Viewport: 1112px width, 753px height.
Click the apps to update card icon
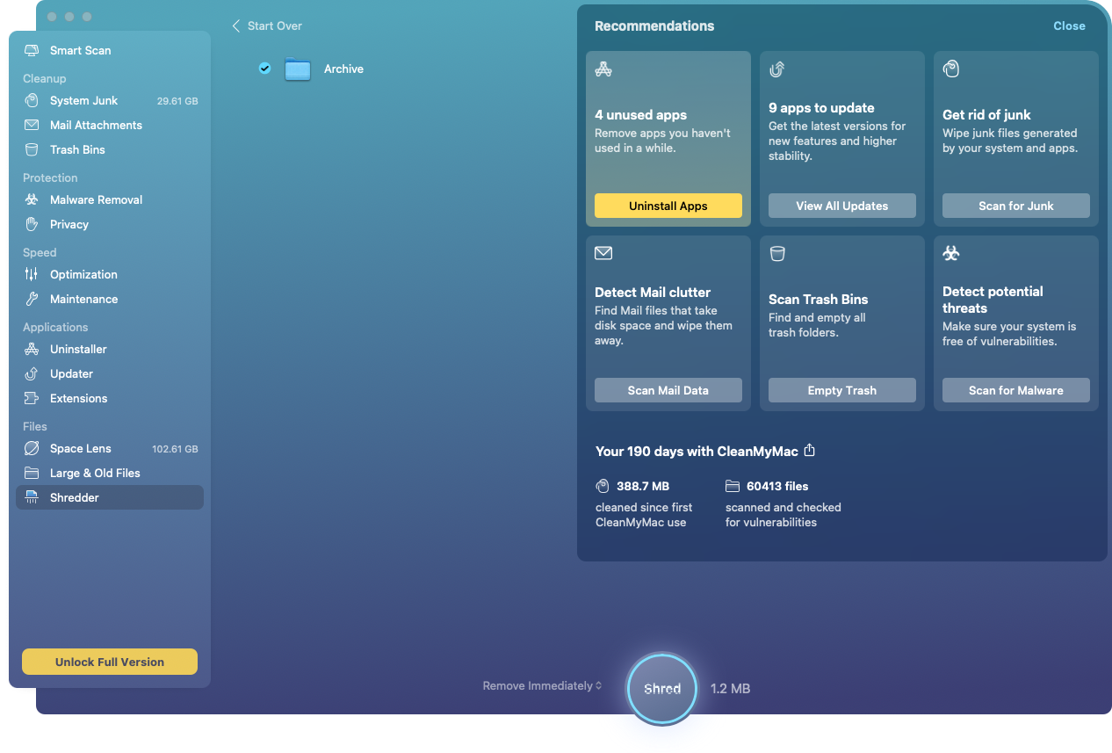[x=776, y=69]
